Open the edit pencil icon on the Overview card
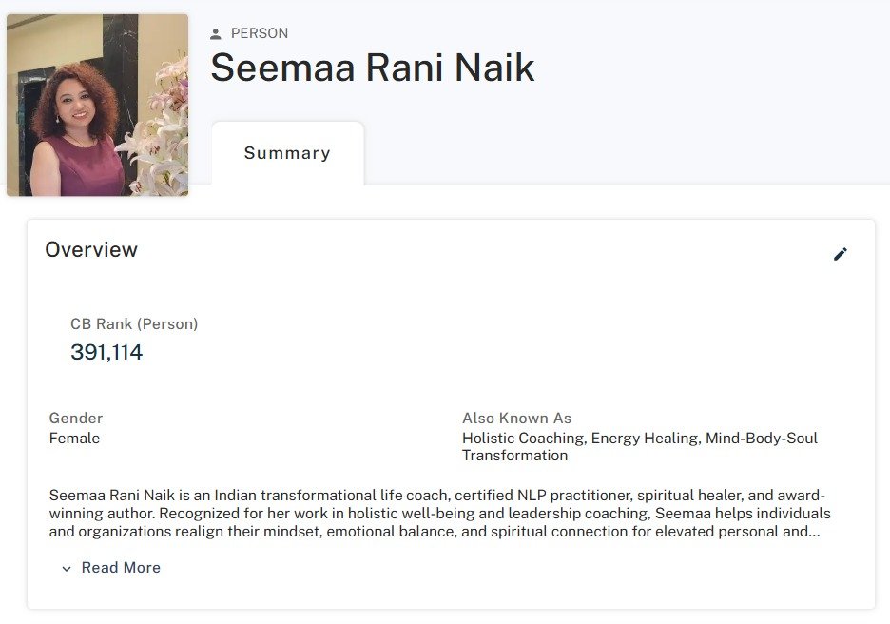The height and width of the screenshot is (624, 890). 841,254
